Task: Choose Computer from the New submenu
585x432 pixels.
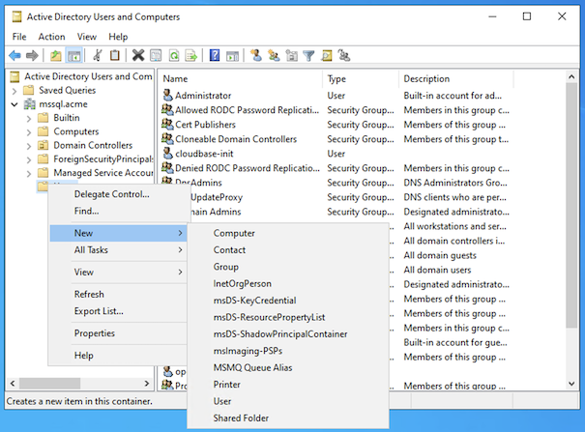Action: 287,233
